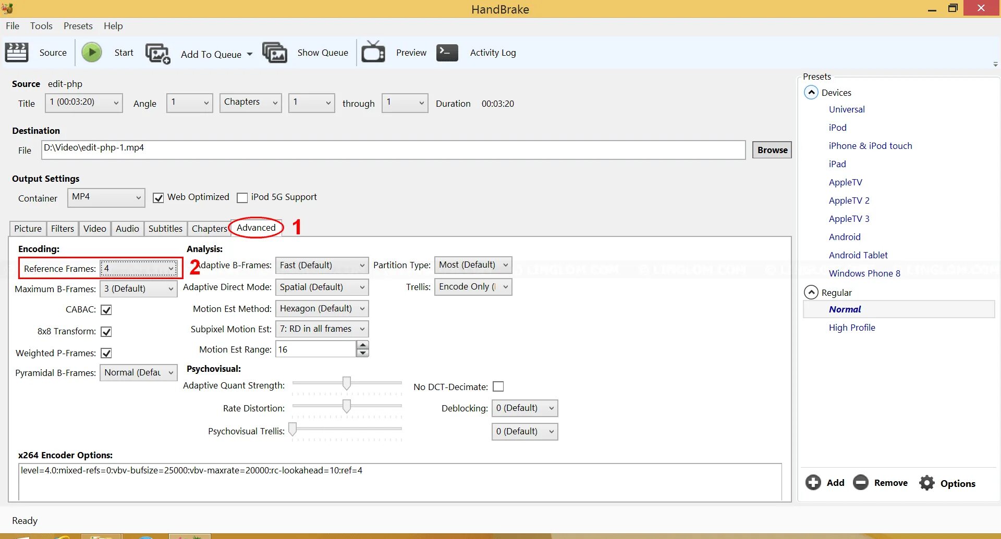Enable iPod 5G Support checkbox
The height and width of the screenshot is (539, 1001).
pyautogui.click(x=242, y=198)
